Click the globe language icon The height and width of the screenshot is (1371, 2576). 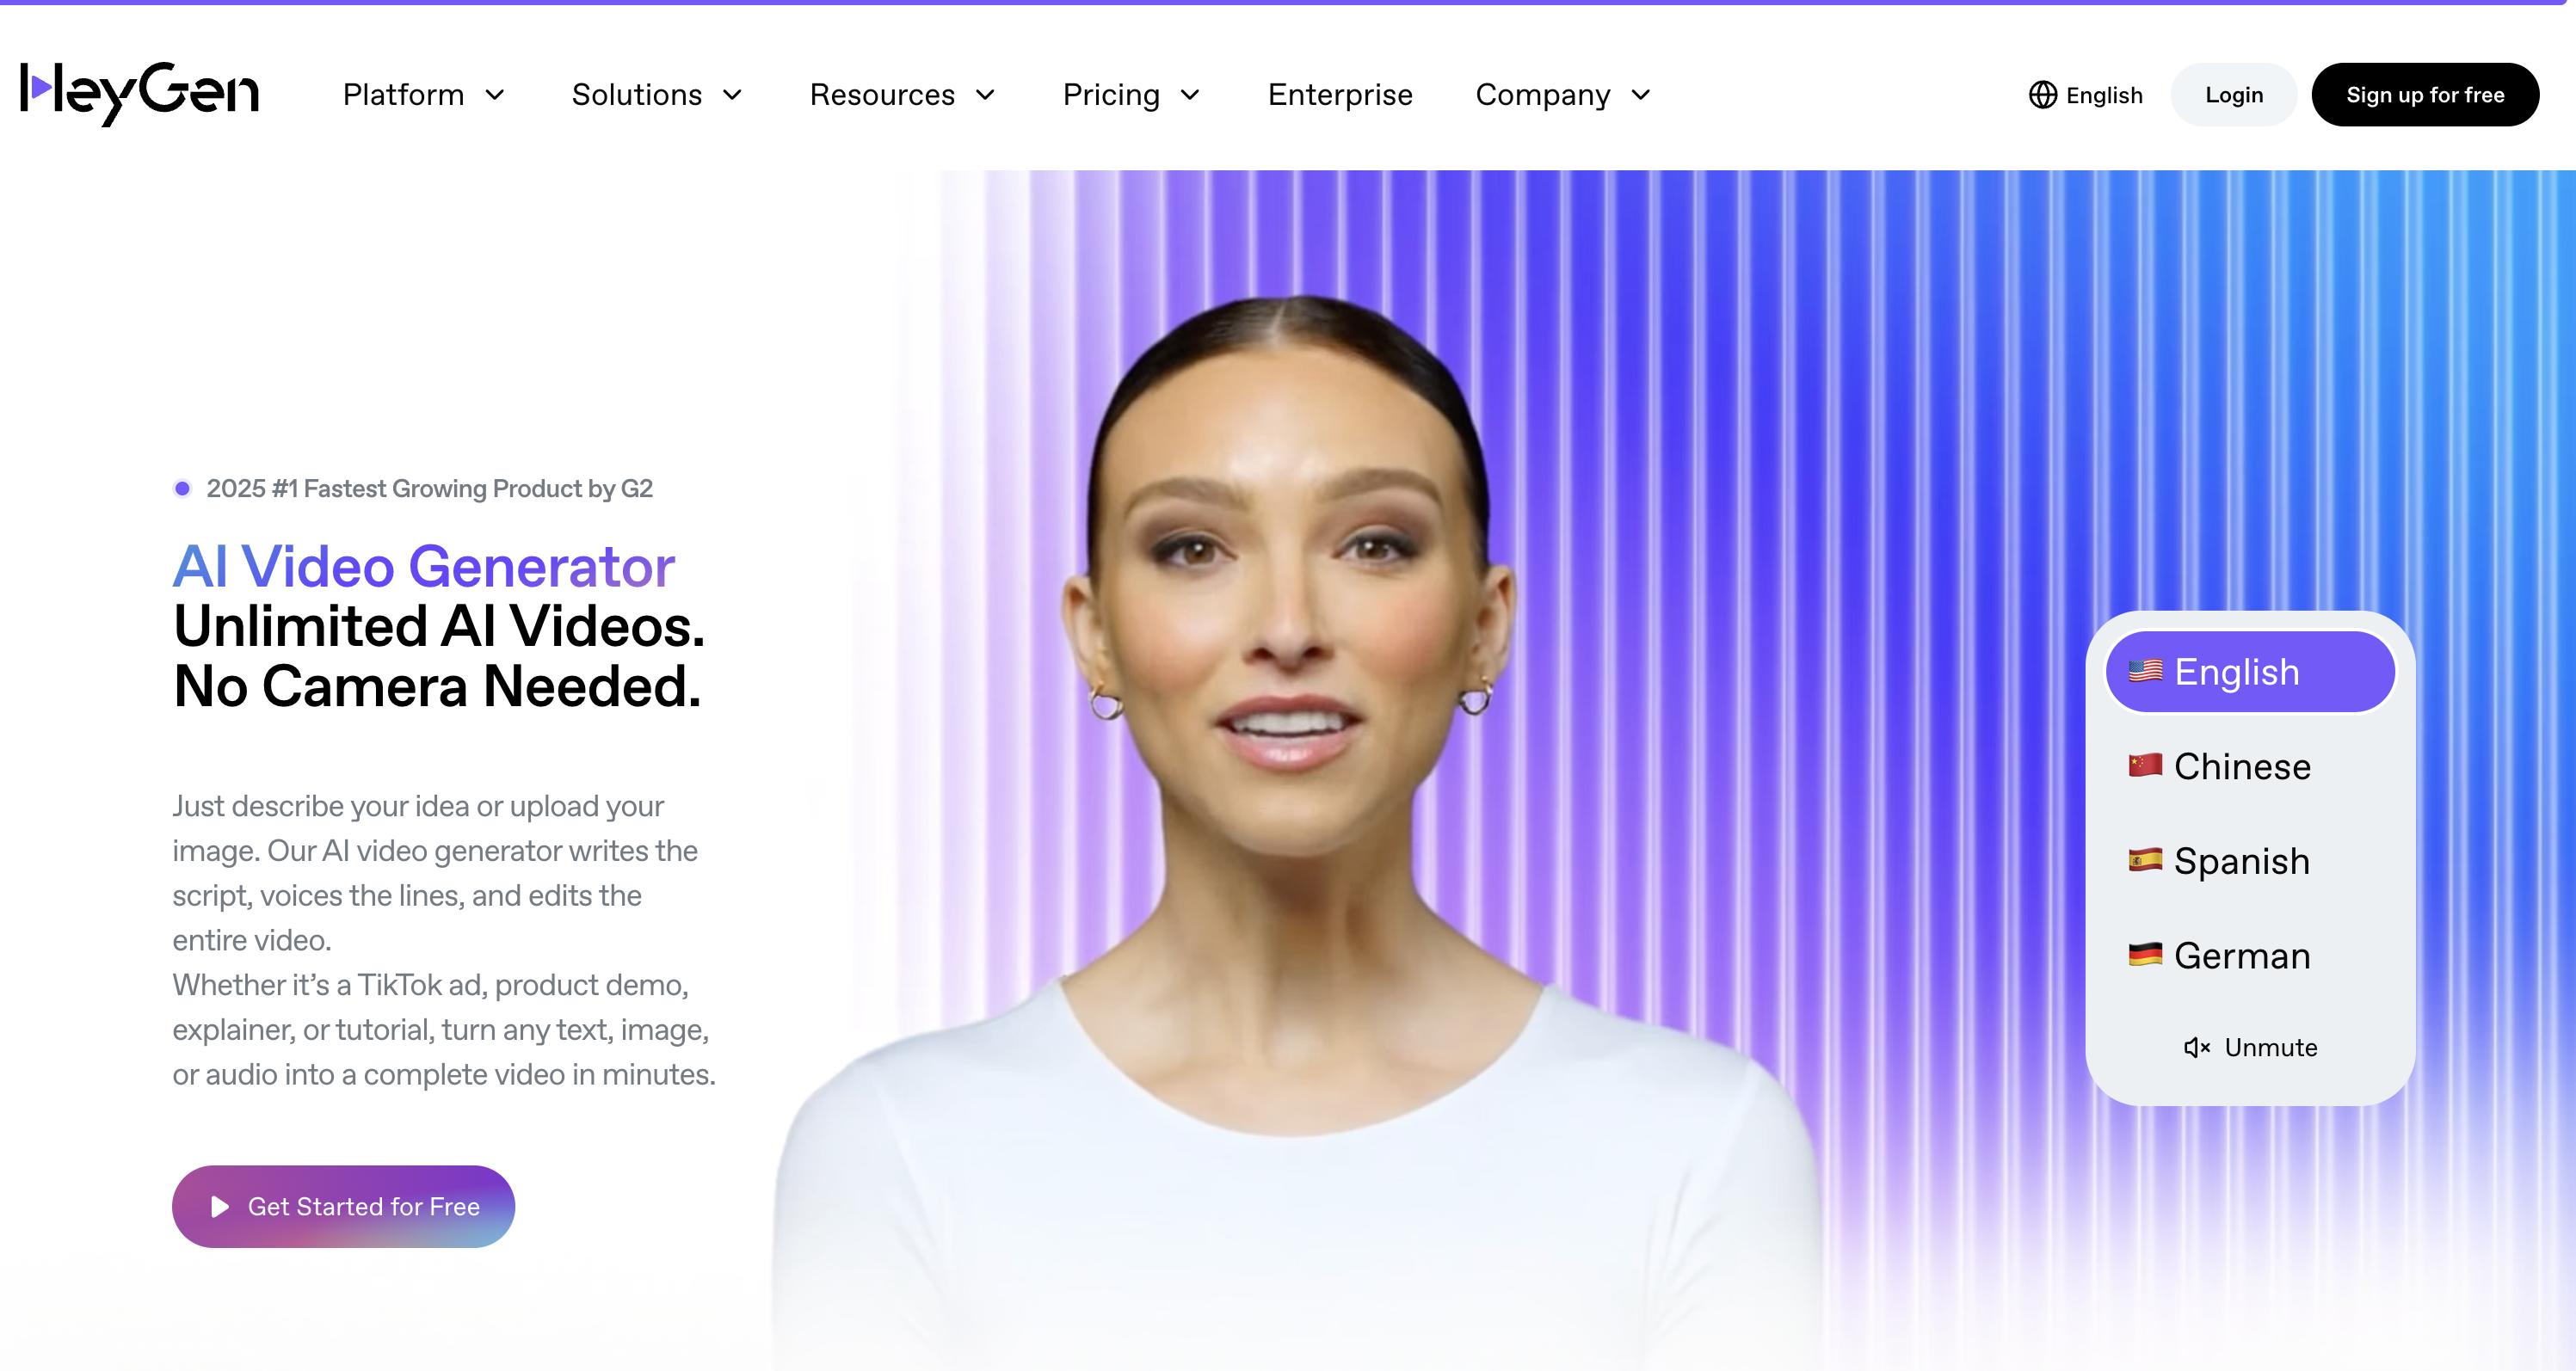click(2043, 95)
